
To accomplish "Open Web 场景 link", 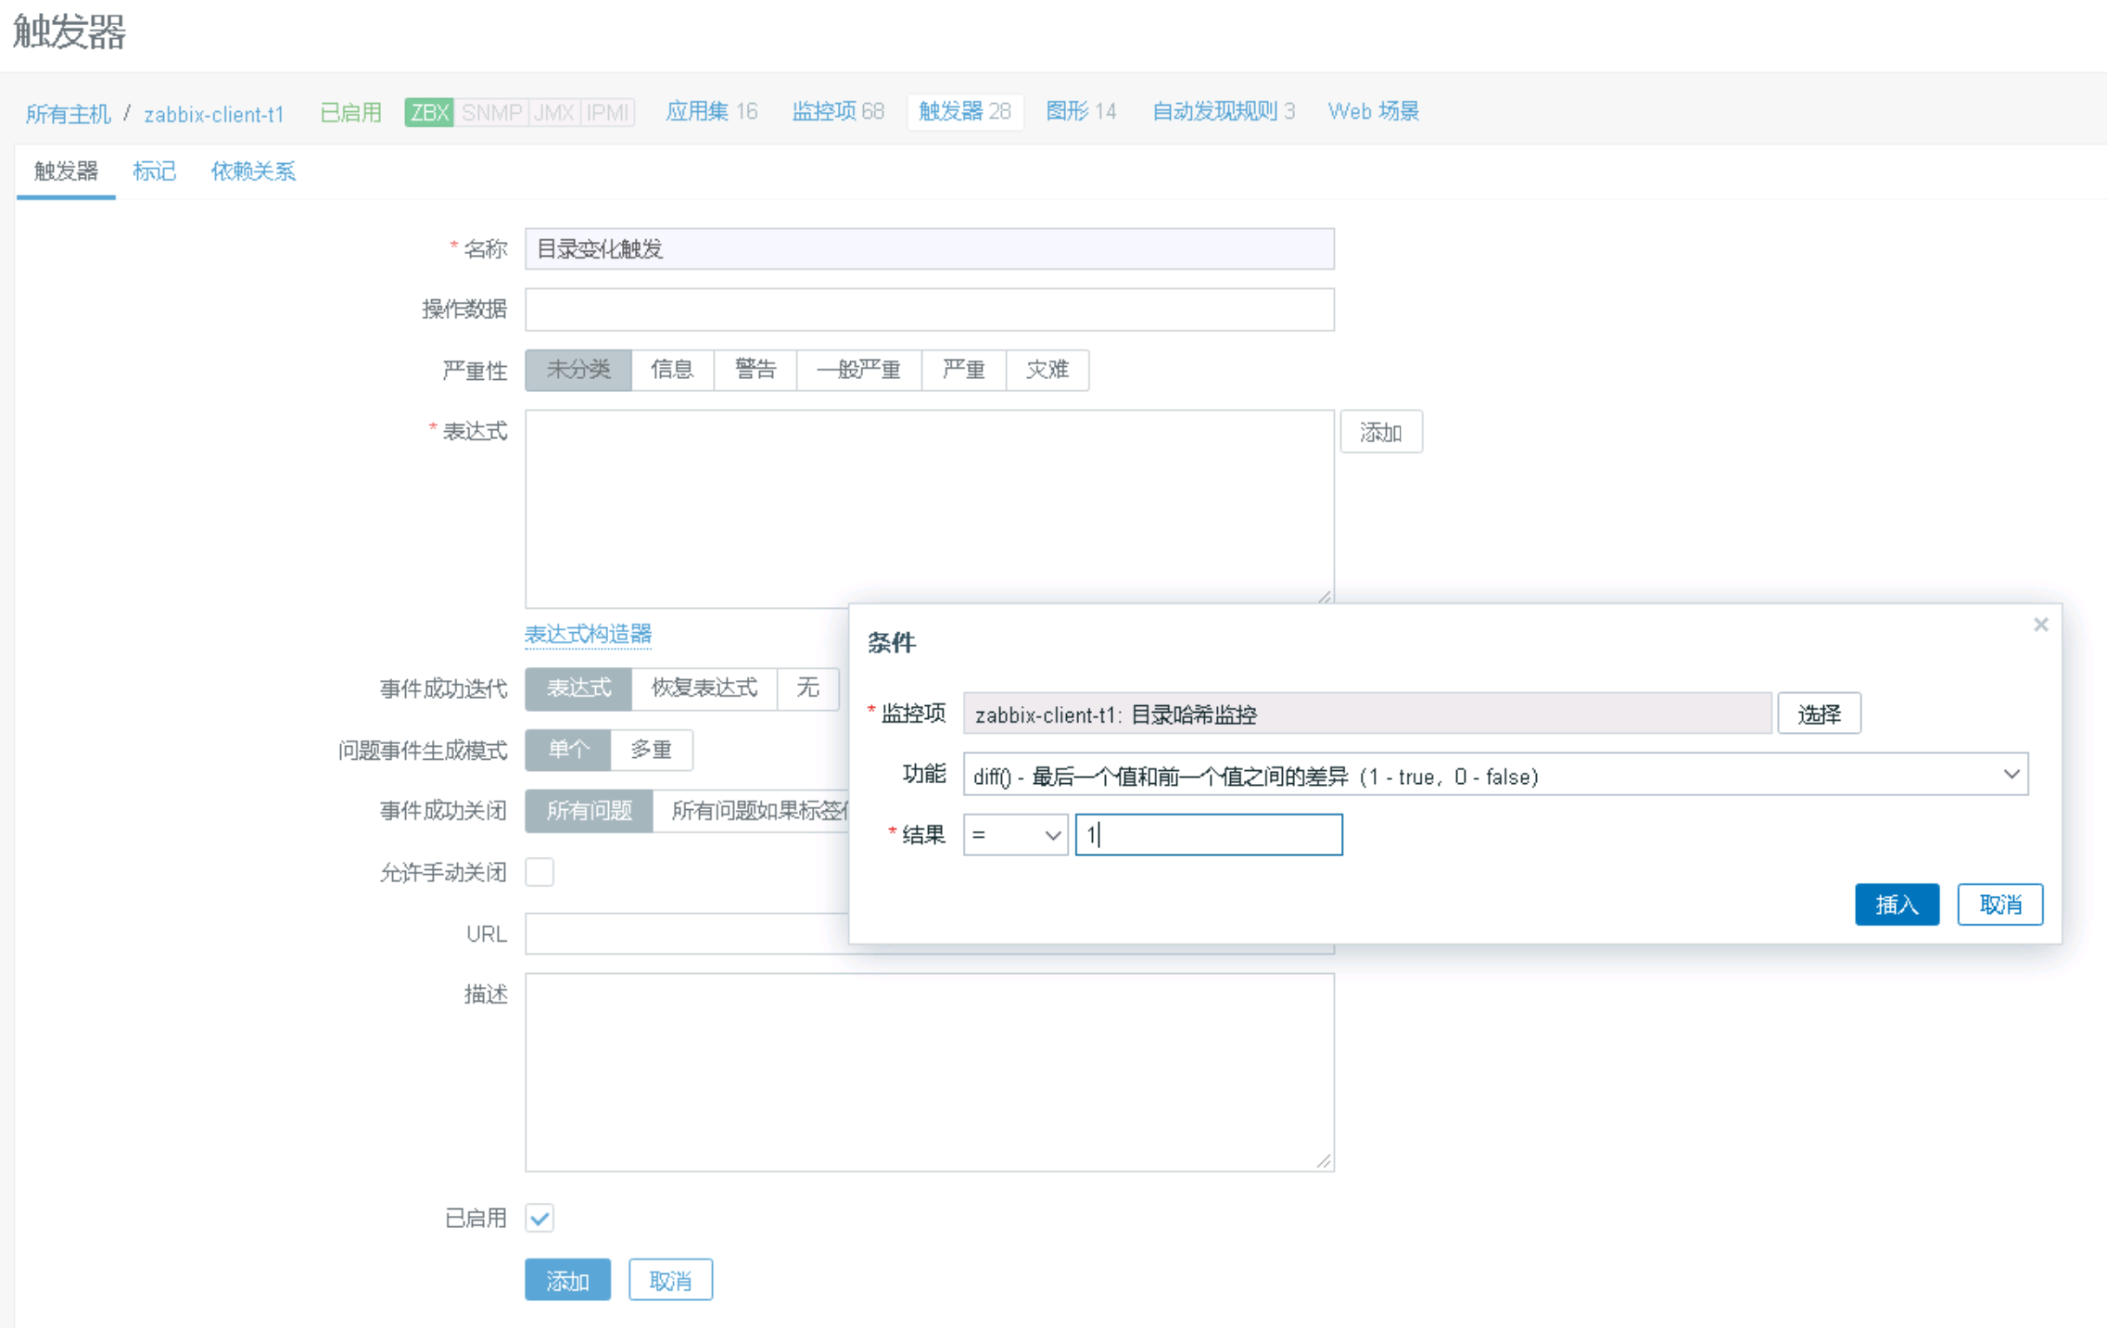I will (x=1373, y=111).
